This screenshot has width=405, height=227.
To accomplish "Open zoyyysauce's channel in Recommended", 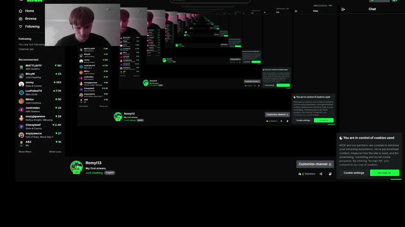I will [40, 135].
